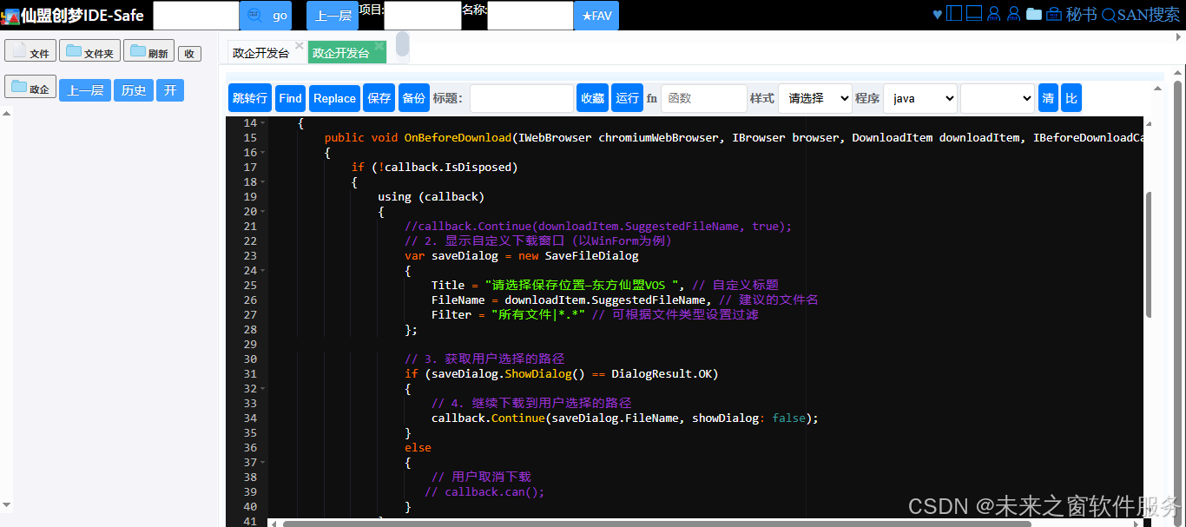Image resolution: width=1186 pixels, height=527 pixels.
Task: Click the sidebar 上一层 button
Action: click(x=85, y=90)
